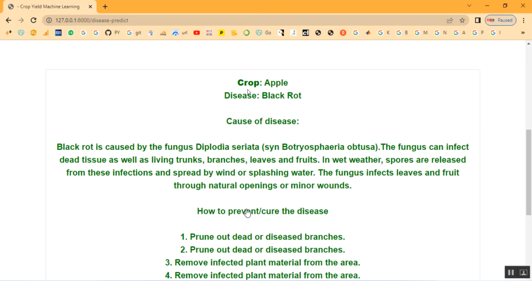Open the Google M bookmark
The width and height of the screenshot is (532, 281).
point(421,33)
